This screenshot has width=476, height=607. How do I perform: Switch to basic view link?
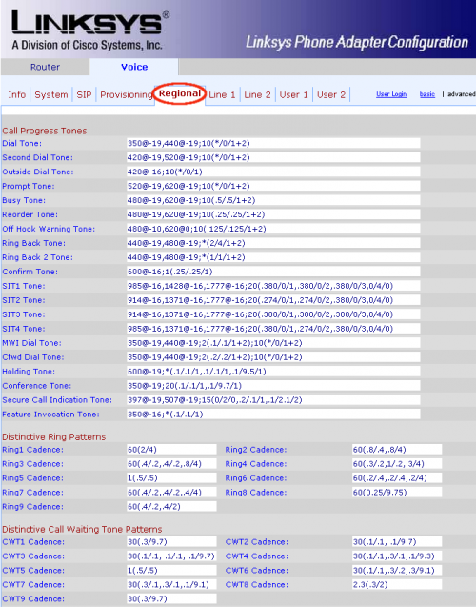coord(427,94)
